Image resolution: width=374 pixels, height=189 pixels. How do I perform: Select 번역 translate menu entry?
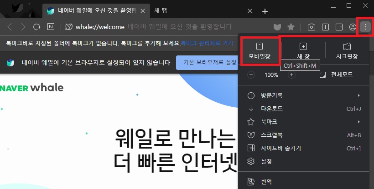pyautogui.click(x=304, y=182)
